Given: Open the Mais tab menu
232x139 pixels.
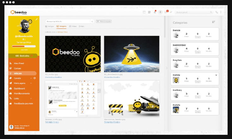Looking at the screenshot, I should coord(82,26).
